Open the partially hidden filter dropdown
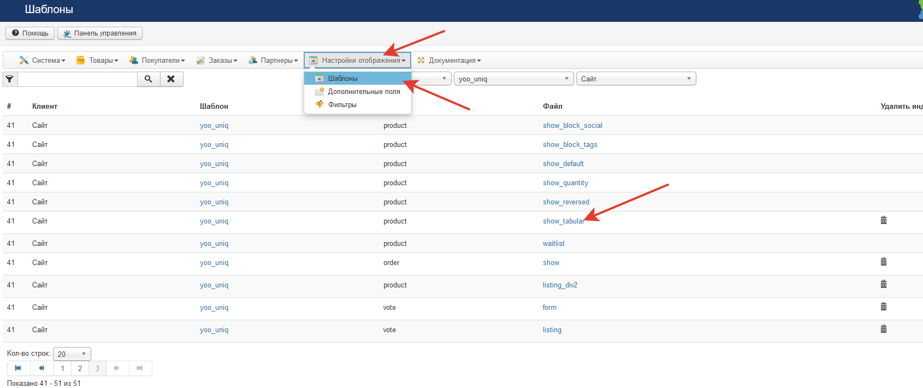The image size is (923, 388). tap(431, 79)
